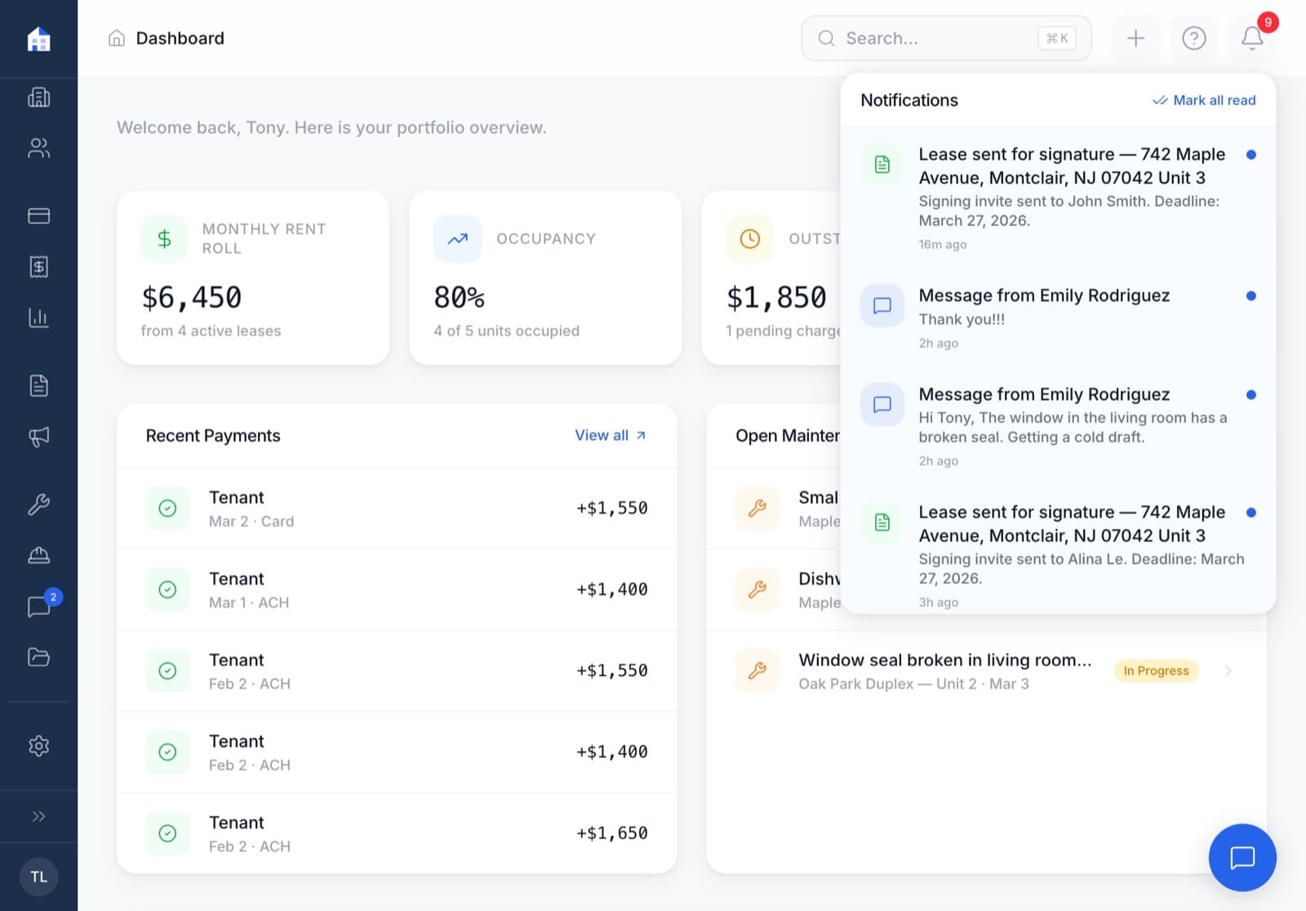Select the Tenants people icon in sidebar
The image size is (1306, 911).
coord(38,148)
